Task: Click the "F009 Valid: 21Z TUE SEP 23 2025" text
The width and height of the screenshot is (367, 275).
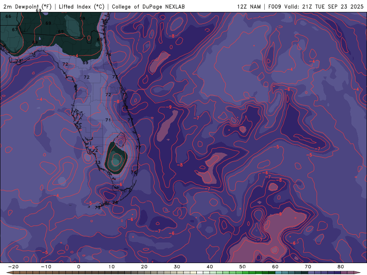Action: [316, 6]
